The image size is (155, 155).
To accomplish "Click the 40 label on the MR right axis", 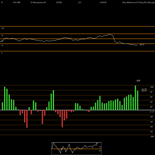I will pyautogui.click(x=151, y=102).
